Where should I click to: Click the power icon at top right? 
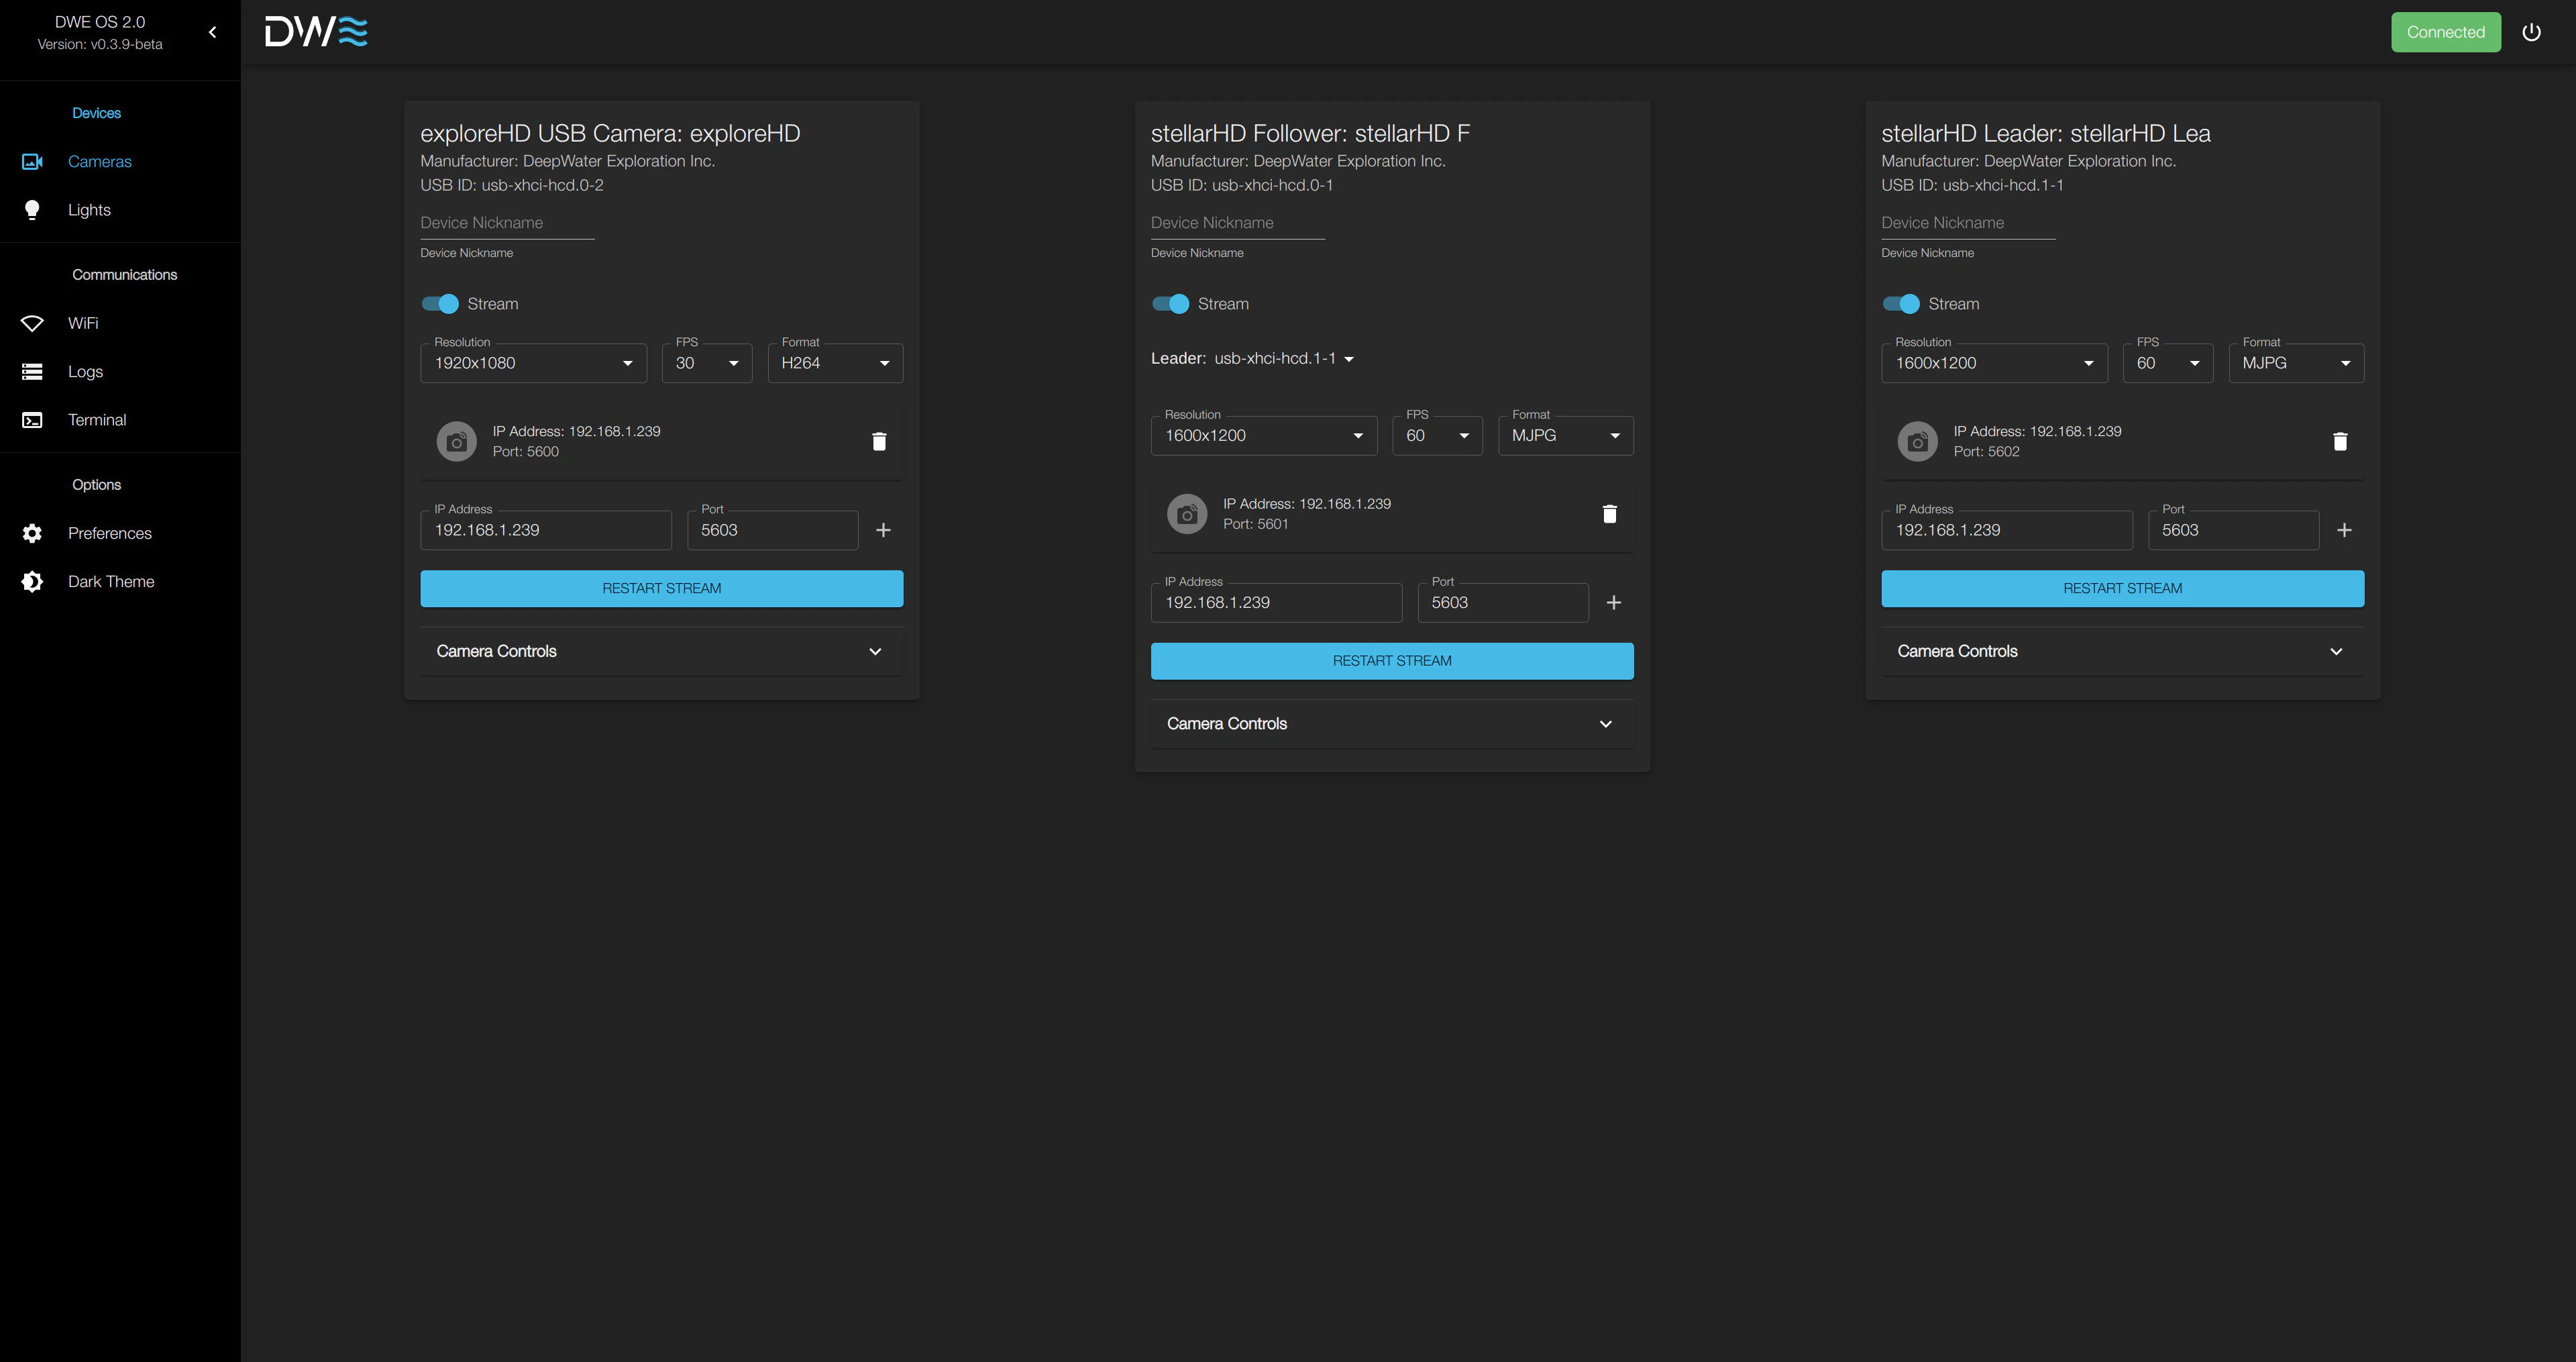(x=2532, y=31)
